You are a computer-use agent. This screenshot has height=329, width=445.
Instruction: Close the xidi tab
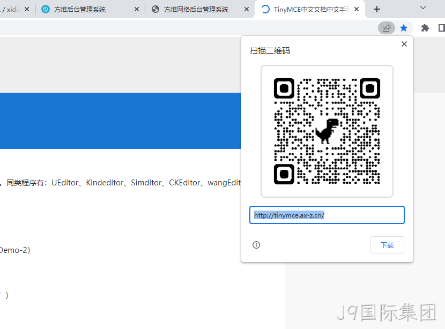tap(27, 9)
